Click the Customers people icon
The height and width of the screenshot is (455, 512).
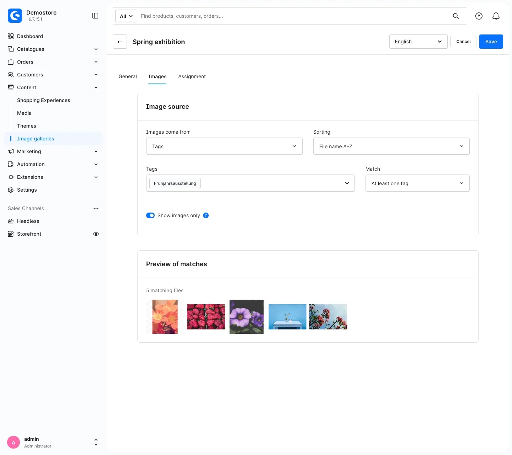click(11, 75)
